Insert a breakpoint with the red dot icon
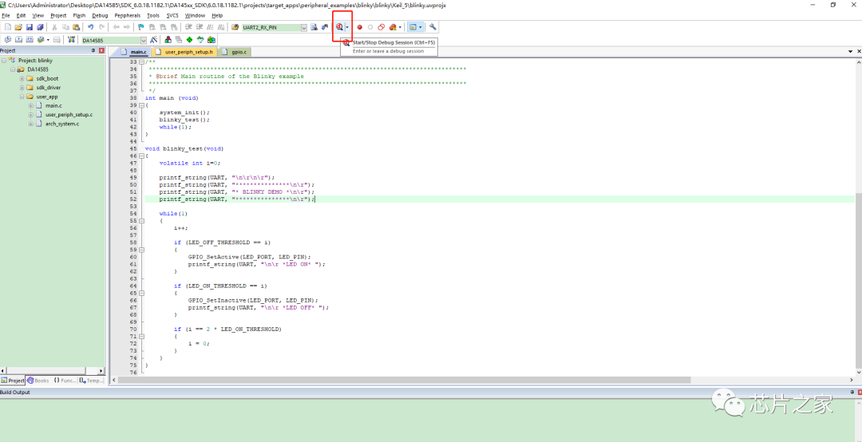This screenshot has width=862, height=442. [x=359, y=27]
